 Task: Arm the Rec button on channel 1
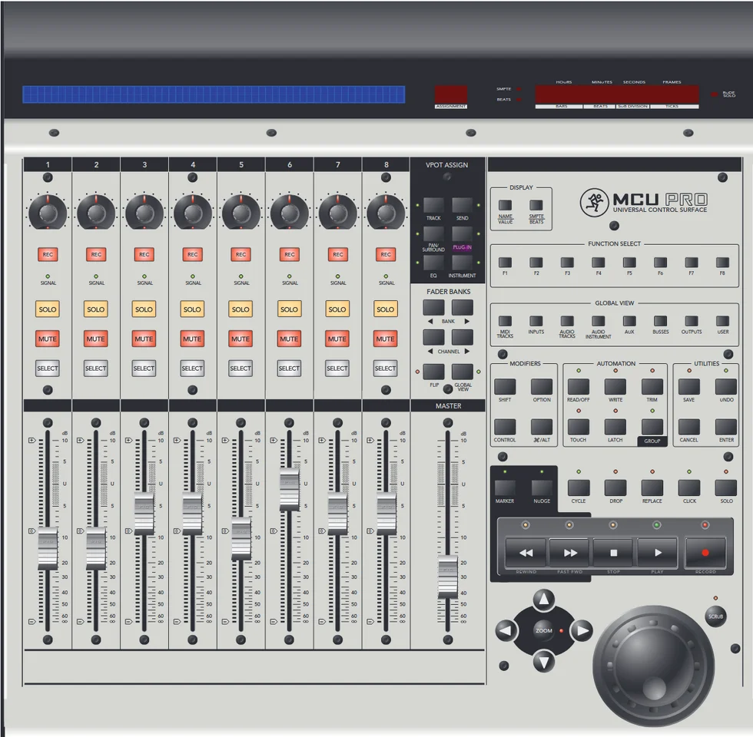[x=48, y=254]
